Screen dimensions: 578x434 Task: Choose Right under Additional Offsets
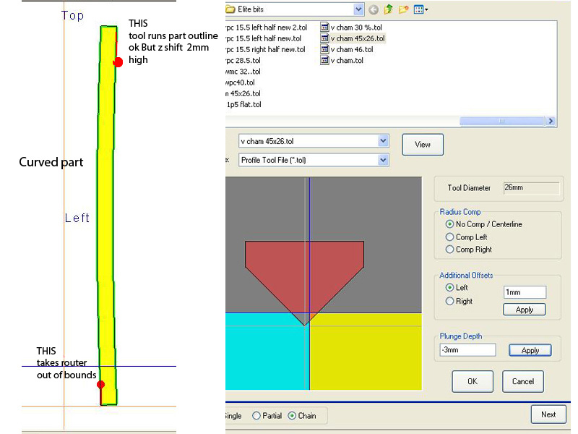click(450, 301)
